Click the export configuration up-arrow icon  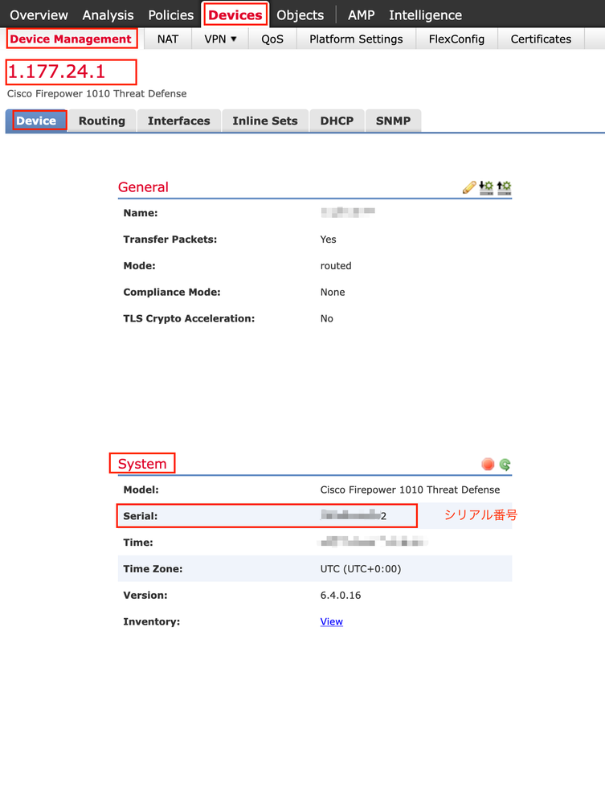tap(505, 187)
